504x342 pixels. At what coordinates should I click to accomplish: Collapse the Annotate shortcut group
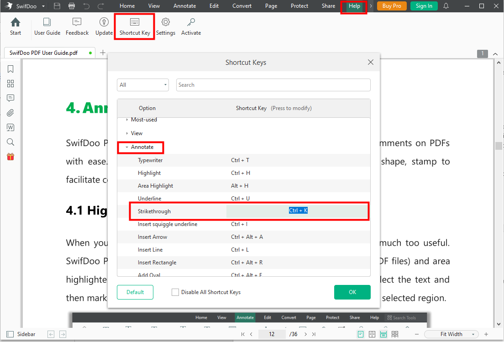127,147
